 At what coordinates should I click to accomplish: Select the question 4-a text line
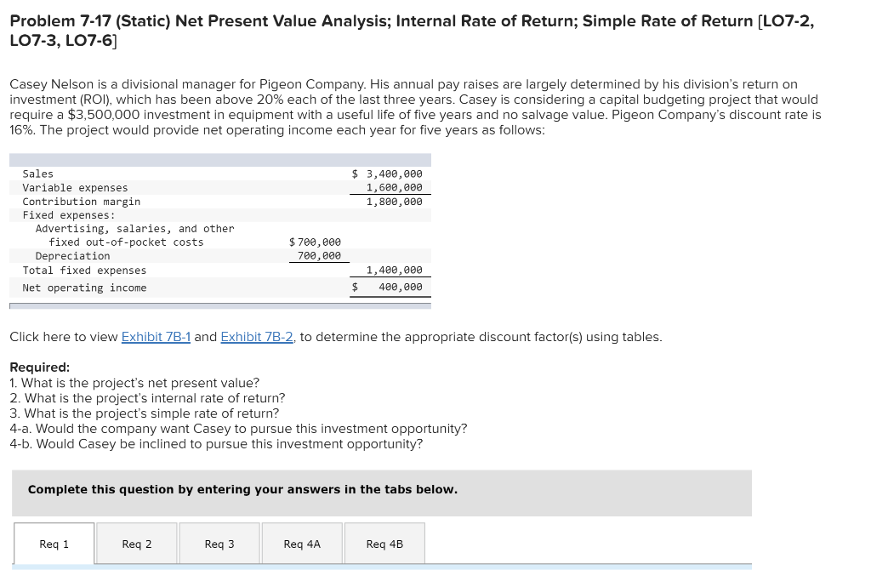click(238, 428)
